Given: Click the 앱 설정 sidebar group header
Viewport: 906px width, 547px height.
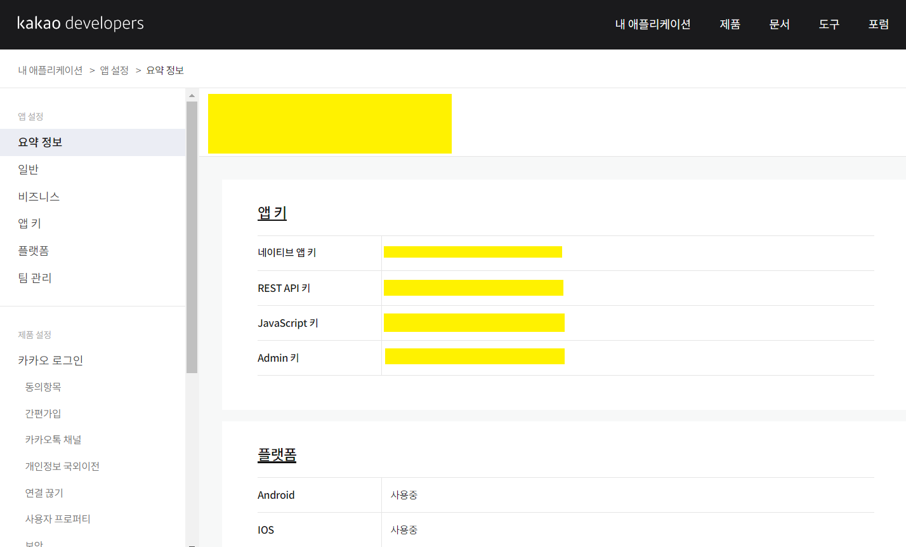Looking at the screenshot, I should 30,116.
